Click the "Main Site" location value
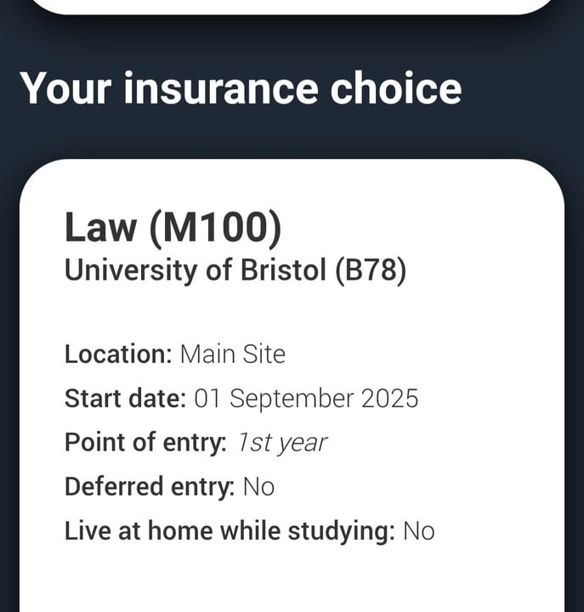This screenshot has width=584, height=612. [x=232, y=354]
